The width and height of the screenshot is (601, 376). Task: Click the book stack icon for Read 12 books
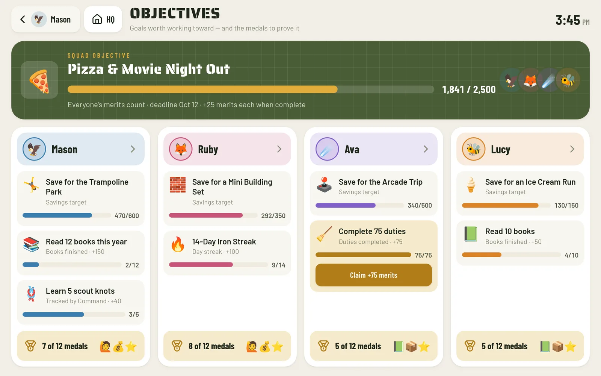31,244
